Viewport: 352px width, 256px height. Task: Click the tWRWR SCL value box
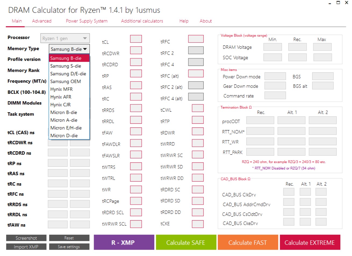[x=136, y=224]
